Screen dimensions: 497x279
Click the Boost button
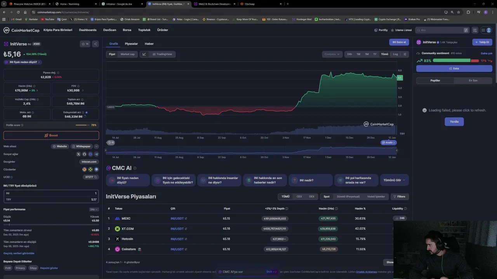(x=51, y=135)
